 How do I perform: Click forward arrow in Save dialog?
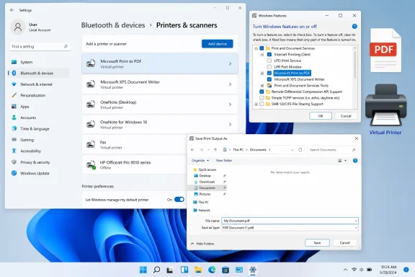[x=201, y=150]
